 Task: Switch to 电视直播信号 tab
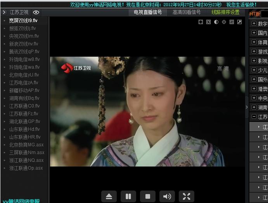click(x=148, y=12)
